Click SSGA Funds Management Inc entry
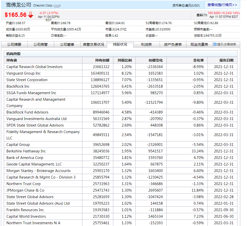Viewport: 247px width, 226px height. pos(31,93)
